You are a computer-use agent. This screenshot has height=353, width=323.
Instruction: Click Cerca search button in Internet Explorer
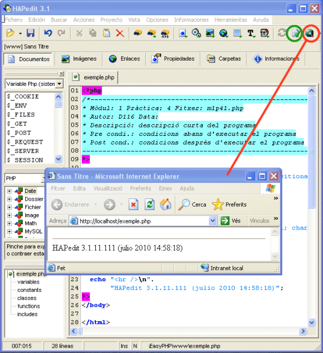[x=192, y=205]
